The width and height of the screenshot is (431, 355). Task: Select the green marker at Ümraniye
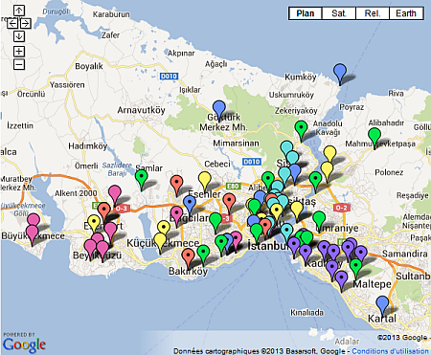(319, 220)
